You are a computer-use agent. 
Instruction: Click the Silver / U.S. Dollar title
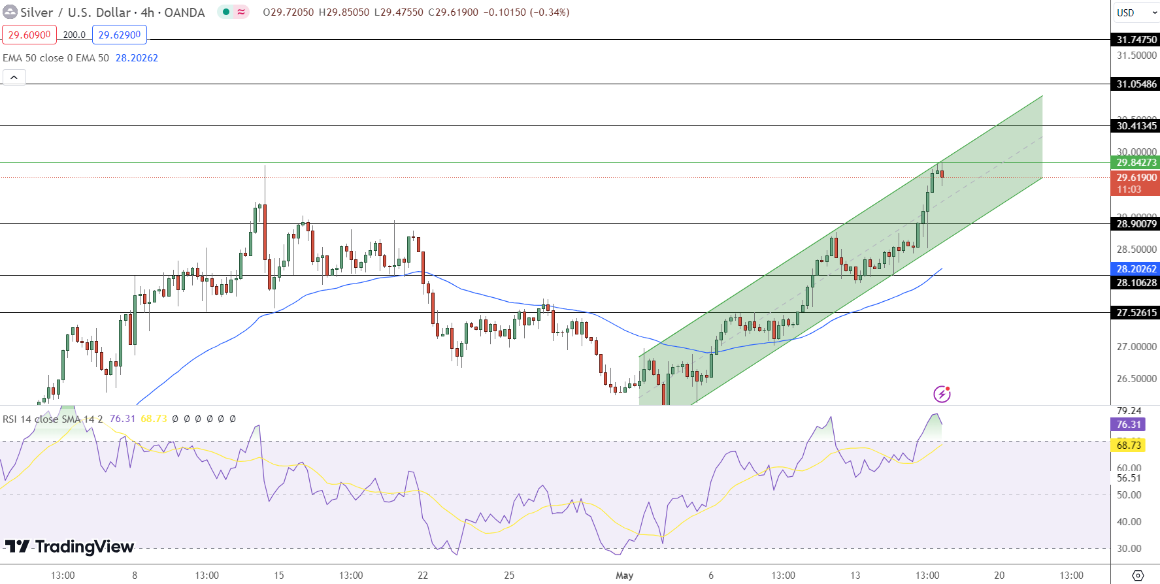pos(76,12)
